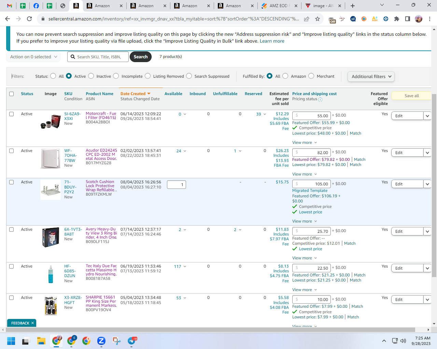Open the Windows Start menu
The height and width of the screenshot is (349, 437).
(11, 341)
